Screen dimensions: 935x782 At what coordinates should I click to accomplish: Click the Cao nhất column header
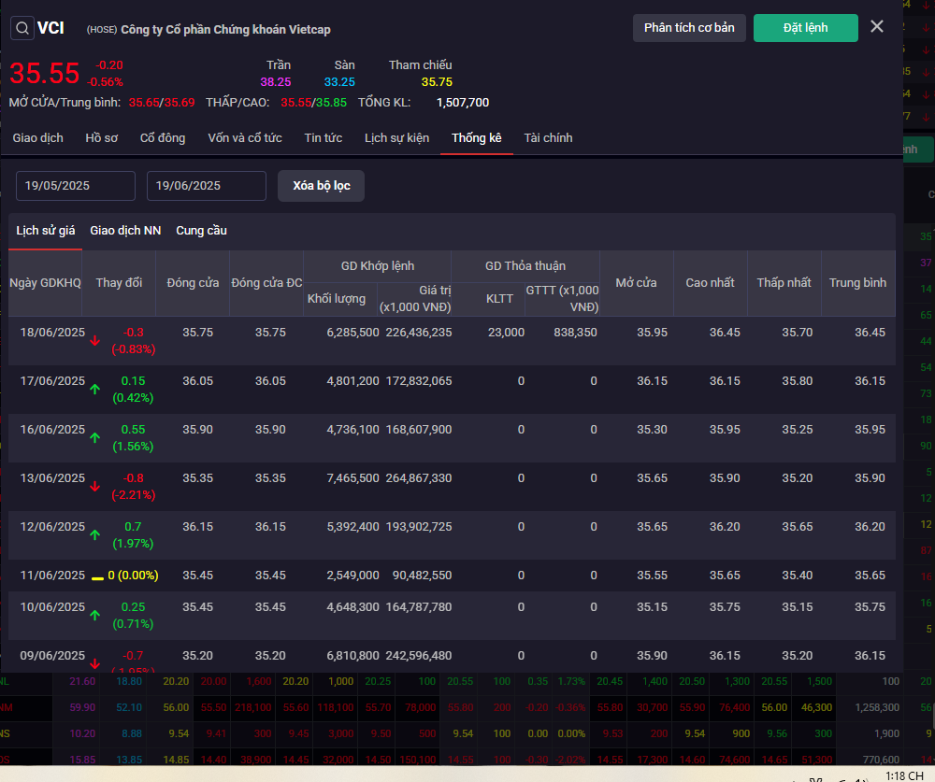[710, 282]
